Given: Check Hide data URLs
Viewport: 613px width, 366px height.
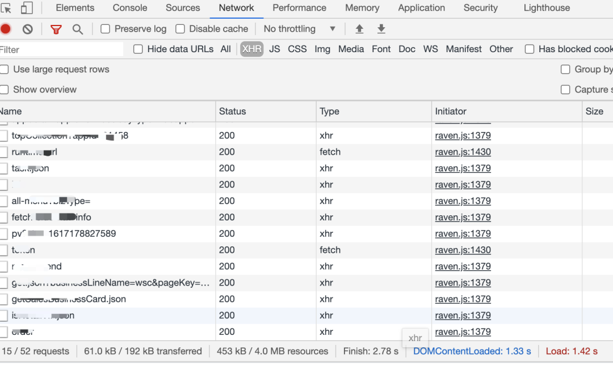Looking at the screenshot, I should [138, 49].
